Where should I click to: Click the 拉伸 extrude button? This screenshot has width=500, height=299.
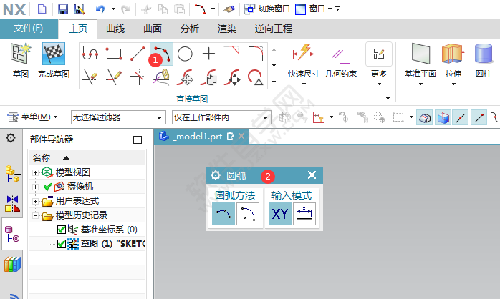point(453,61)
